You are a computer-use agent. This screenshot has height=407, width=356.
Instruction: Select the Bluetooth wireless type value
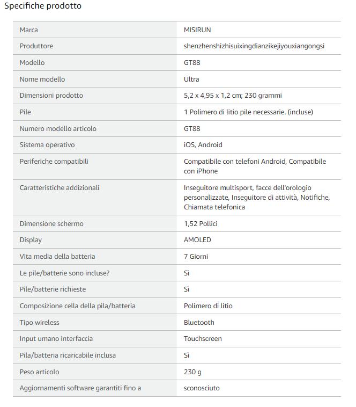click(199, 322)
